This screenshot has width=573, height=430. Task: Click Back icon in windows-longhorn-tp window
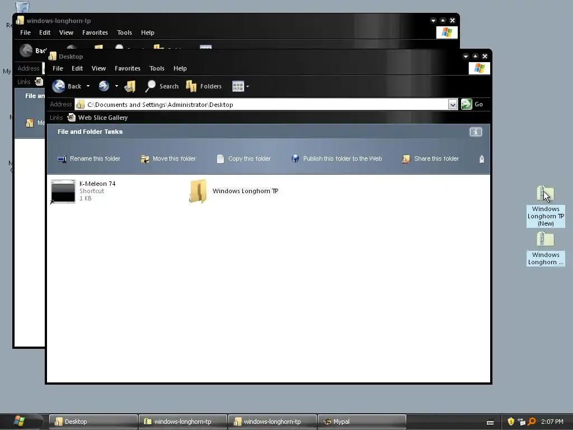pyautogui.click(x=26, y=50)
